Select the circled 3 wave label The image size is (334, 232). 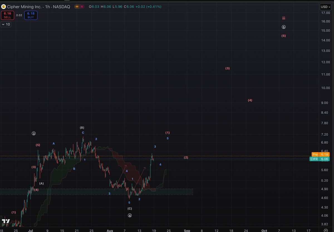(34, 134)
